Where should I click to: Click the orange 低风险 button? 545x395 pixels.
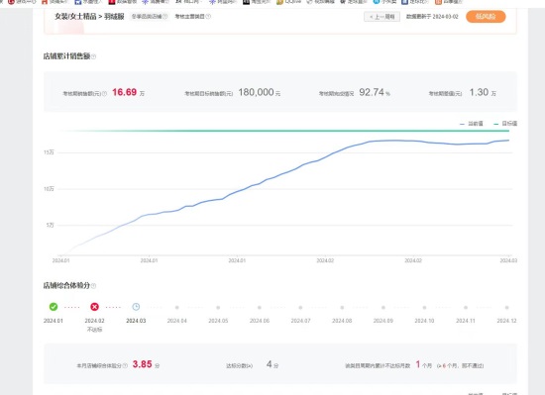[486, 16]
